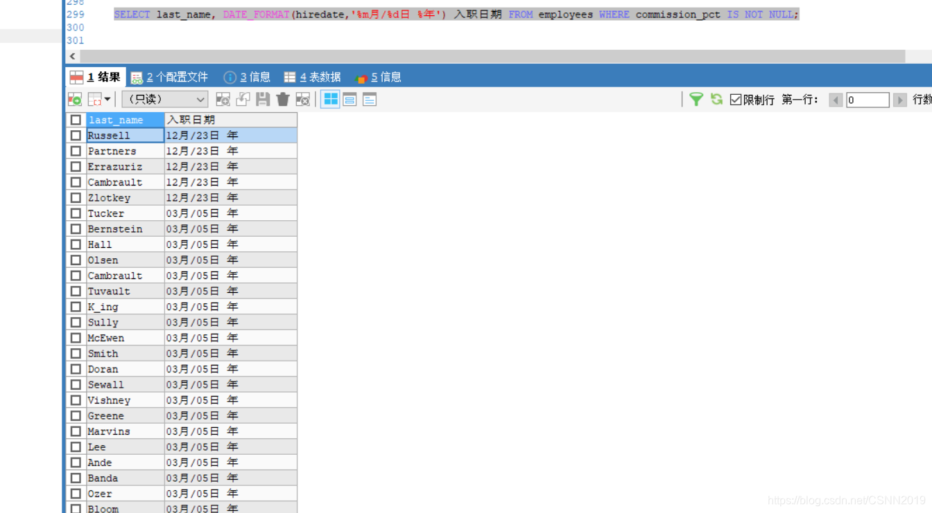Check the row checkbox for Olsen

(76, 260)
